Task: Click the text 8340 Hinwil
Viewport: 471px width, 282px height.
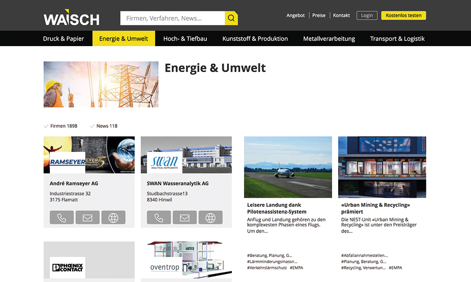Action: click(x=159, y=200)
